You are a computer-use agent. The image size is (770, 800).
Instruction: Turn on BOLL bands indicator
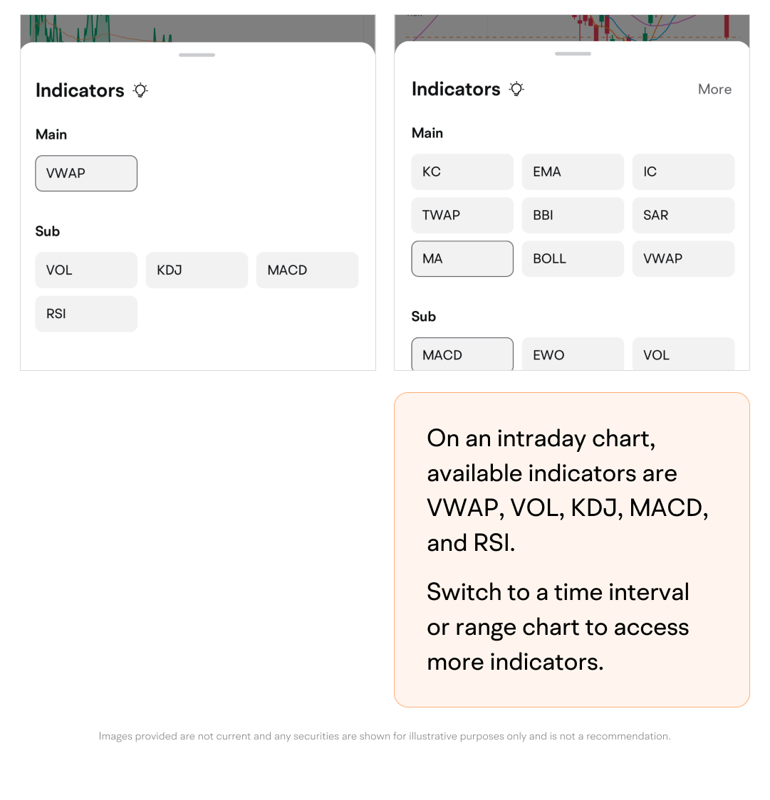[x=573, y=258]
